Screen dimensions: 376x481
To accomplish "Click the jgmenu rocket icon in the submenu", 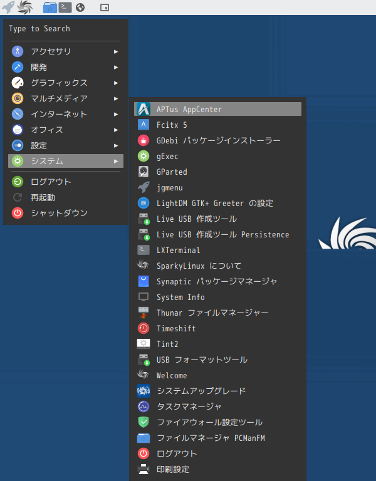I will [144, 187].
